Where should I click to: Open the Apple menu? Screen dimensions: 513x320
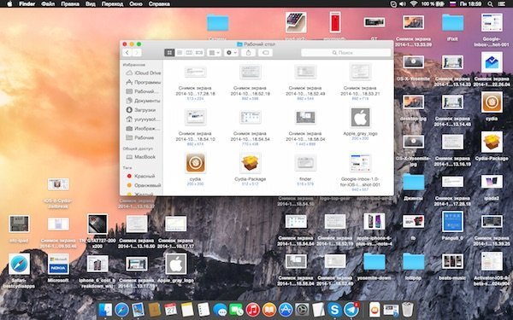click(9, 4)
